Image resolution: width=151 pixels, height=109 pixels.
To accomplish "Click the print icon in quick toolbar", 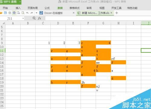I will click(14, 13).
